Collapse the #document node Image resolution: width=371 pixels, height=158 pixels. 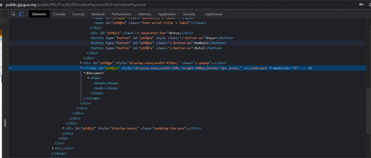click(85, 73)
